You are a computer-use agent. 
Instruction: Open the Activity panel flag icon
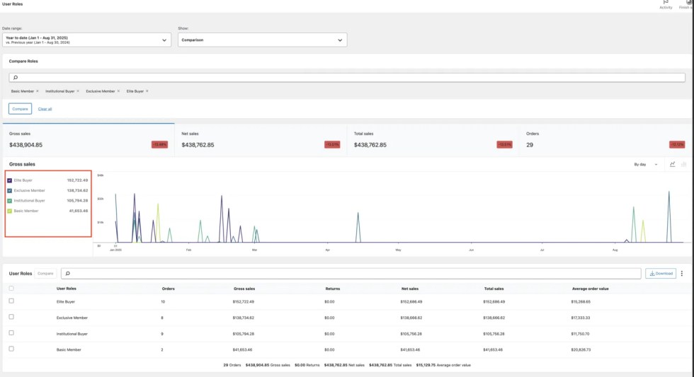pyautogui.click(x=666, y=2)
